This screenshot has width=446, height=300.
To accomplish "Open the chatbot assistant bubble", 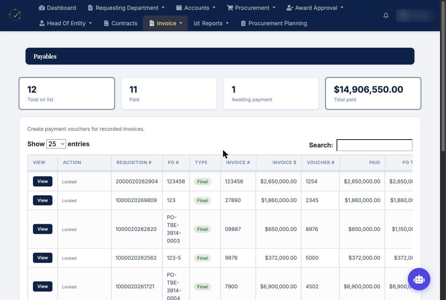I will coord(419,279).
